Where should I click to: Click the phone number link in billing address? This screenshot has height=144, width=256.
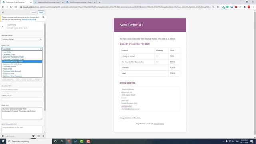126,106
